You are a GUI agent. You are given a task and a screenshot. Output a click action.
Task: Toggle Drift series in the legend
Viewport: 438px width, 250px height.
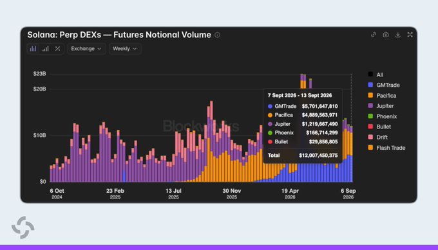[x=377, y=137]
